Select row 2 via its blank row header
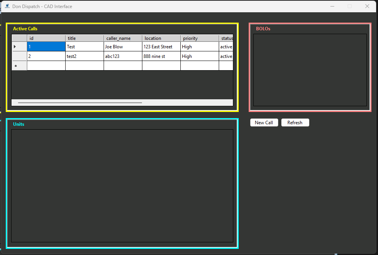Screen dimensions: 378x255 pyautogui.click(x=19, y=56)
